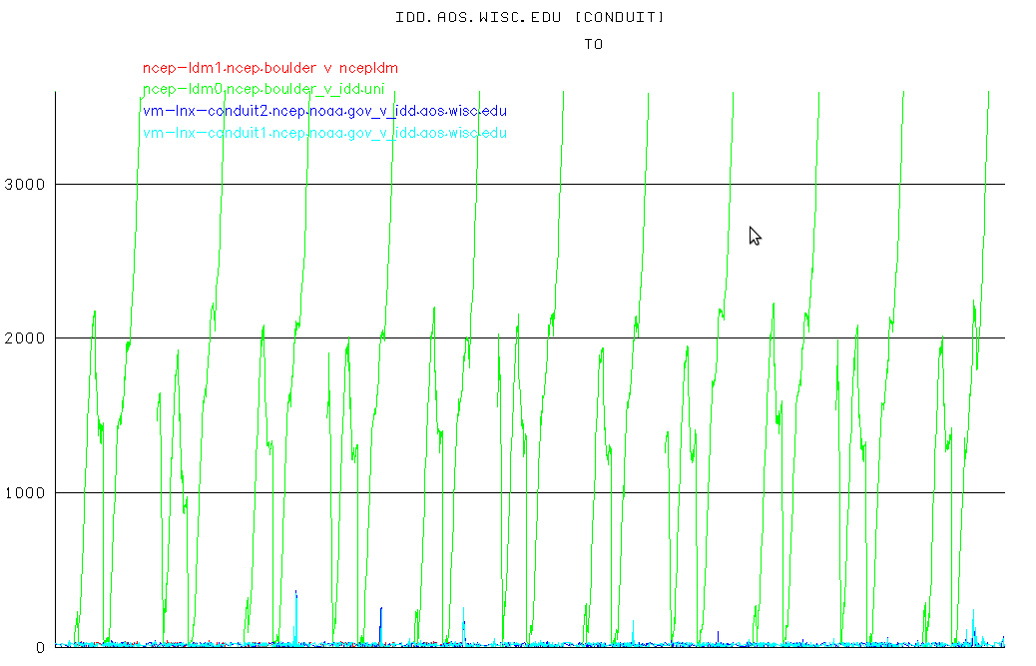Click the 1000 y-axis label
Viewport: 1036px width, 666px height.
[x=24, y=493]
